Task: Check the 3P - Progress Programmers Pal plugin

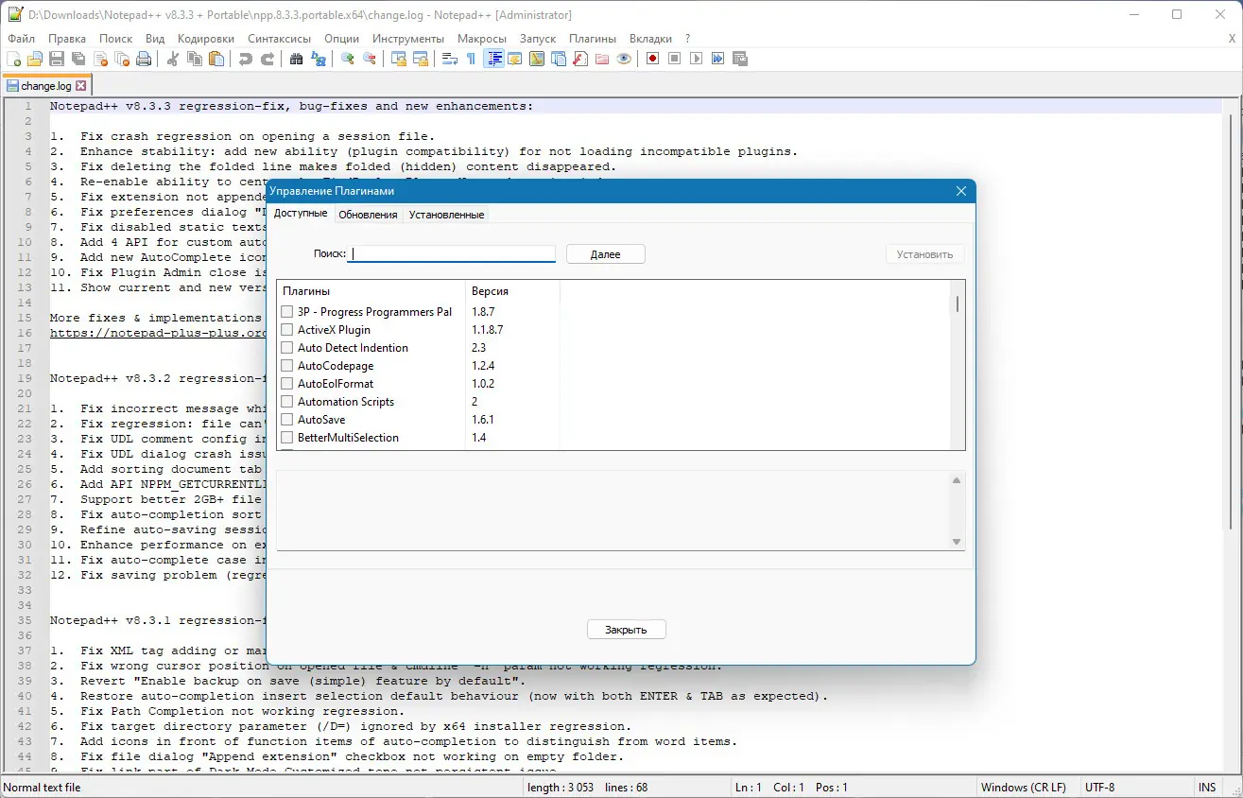Action: [x=287, y=312]
